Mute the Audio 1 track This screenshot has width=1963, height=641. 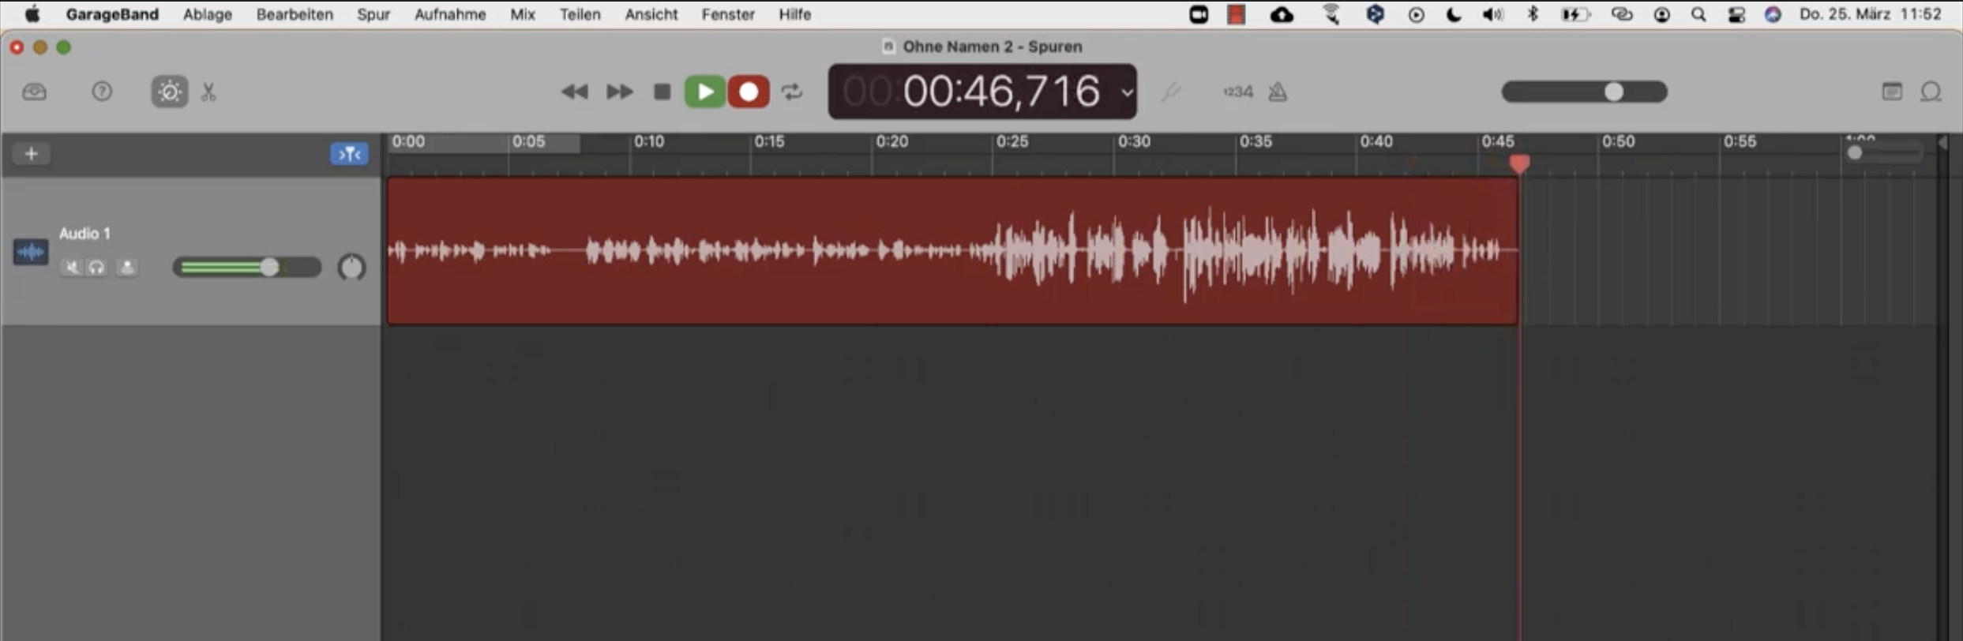(x=72, y=268)
